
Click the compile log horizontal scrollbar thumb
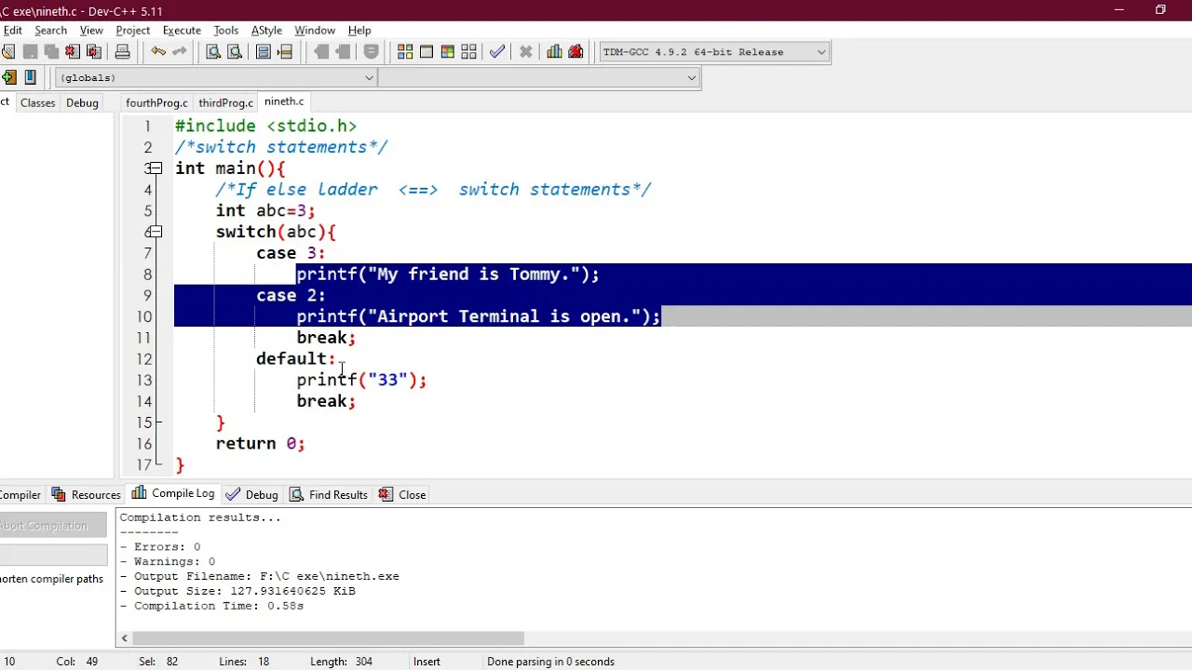(x=329, y=638)
